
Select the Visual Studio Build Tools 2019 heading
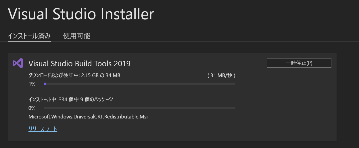[79, 63]
